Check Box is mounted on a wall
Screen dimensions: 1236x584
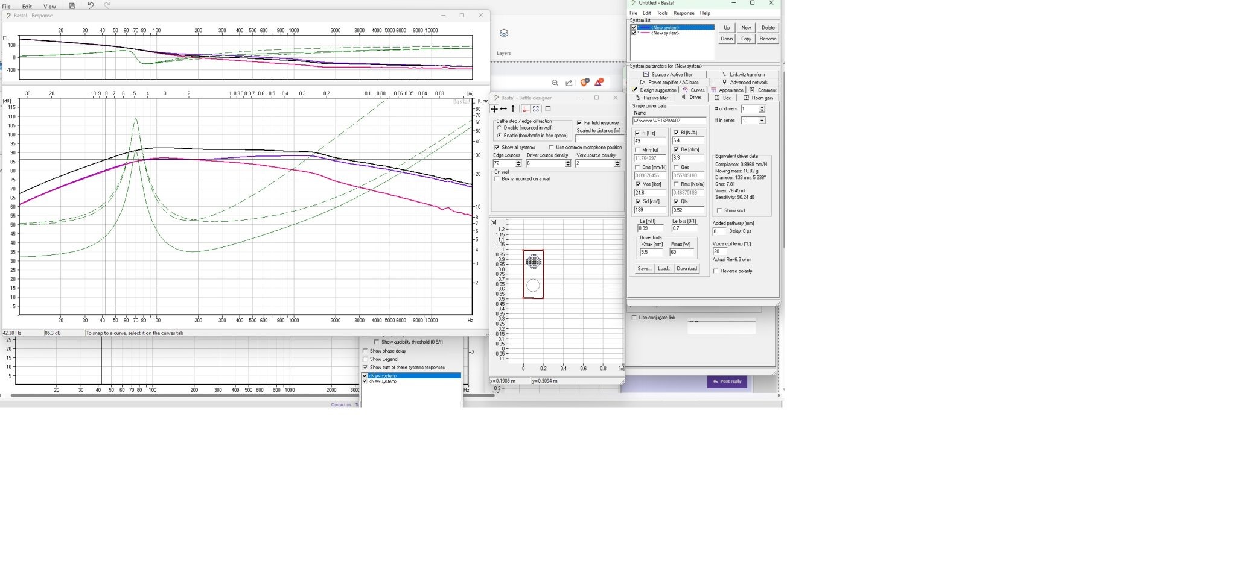click(497, 178)
